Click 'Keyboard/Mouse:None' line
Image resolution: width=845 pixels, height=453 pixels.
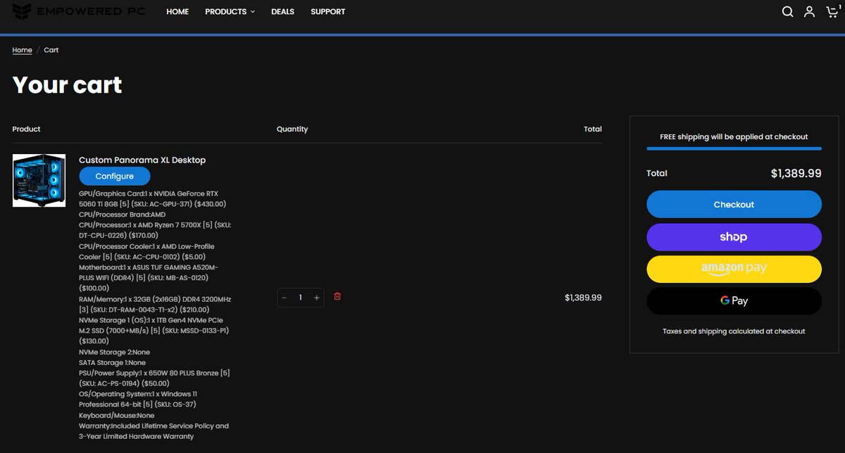coord(116,415)
